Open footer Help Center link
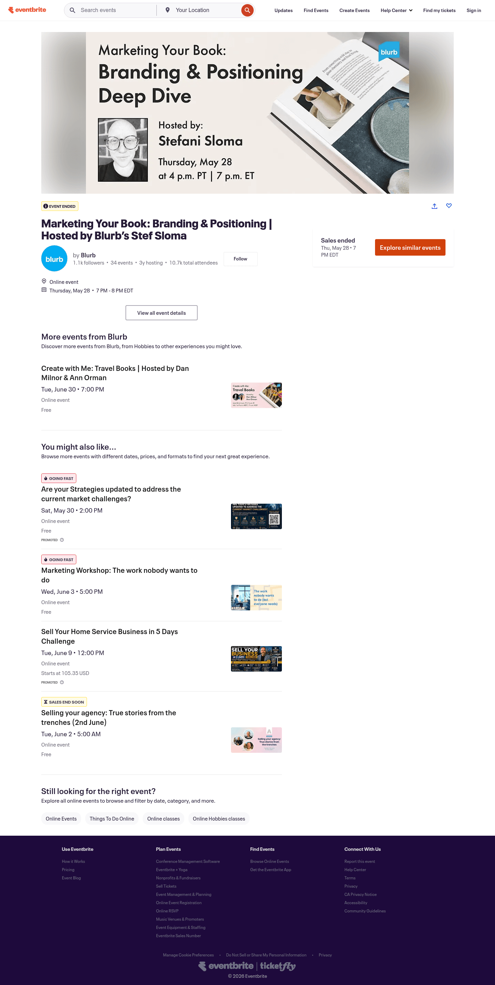 pyautogui.click(x=355, y=869)
